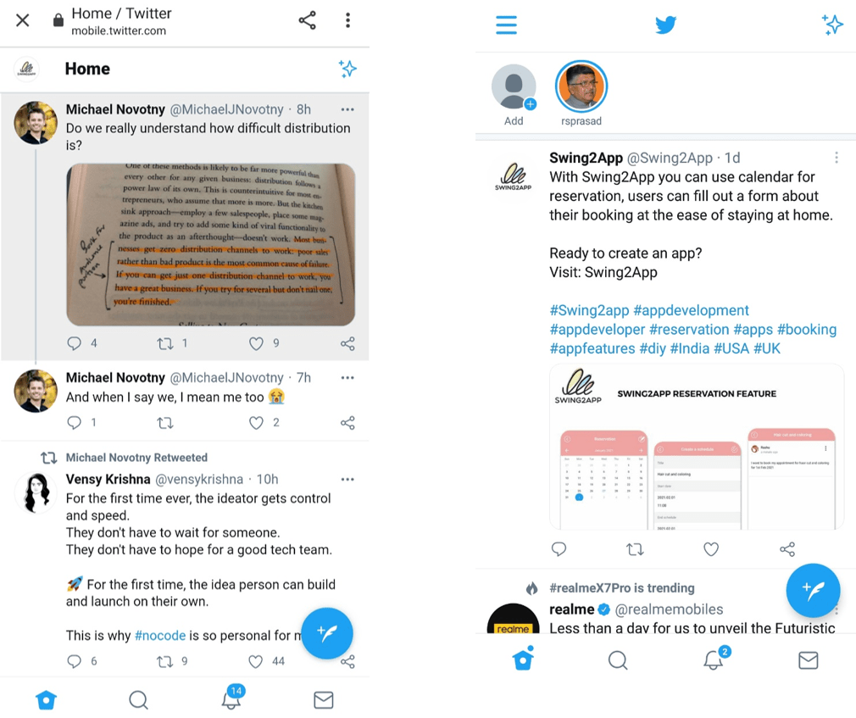Toggle top tweets sparkle icon beside Home
The image size is (856, 718).
[347, 69]
